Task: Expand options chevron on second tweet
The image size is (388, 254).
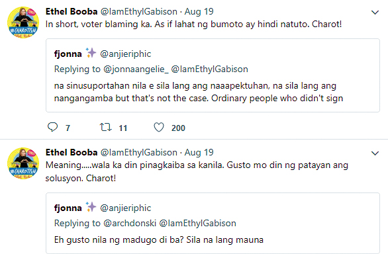Action: [375, 153]
